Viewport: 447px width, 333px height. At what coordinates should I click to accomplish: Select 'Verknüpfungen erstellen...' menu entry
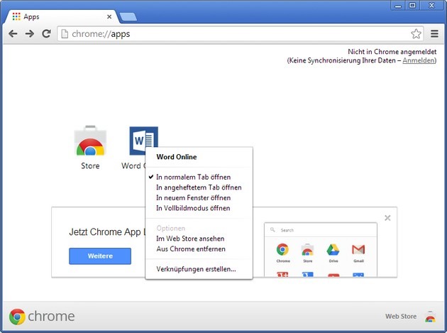coord(199,269)
